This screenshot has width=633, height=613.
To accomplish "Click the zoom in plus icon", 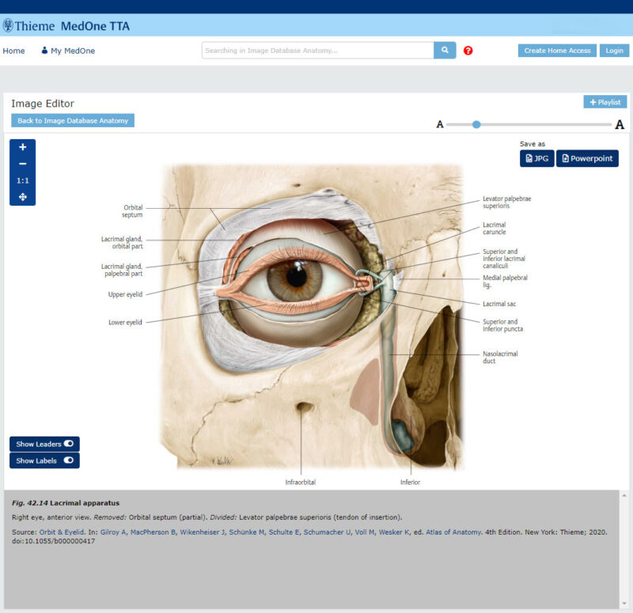I will (22, 147).
